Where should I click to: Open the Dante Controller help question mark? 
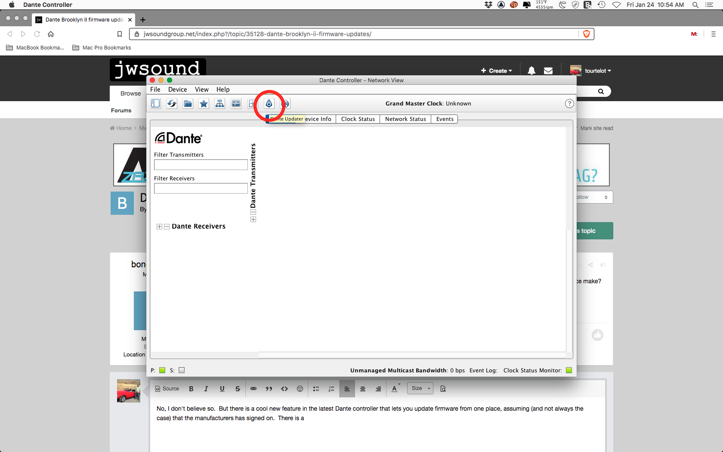tap(569, 103)
